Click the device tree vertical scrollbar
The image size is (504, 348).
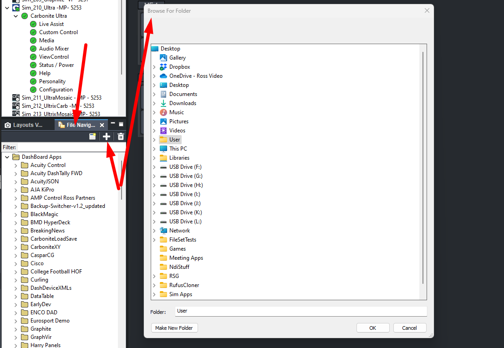coord(122,37)
